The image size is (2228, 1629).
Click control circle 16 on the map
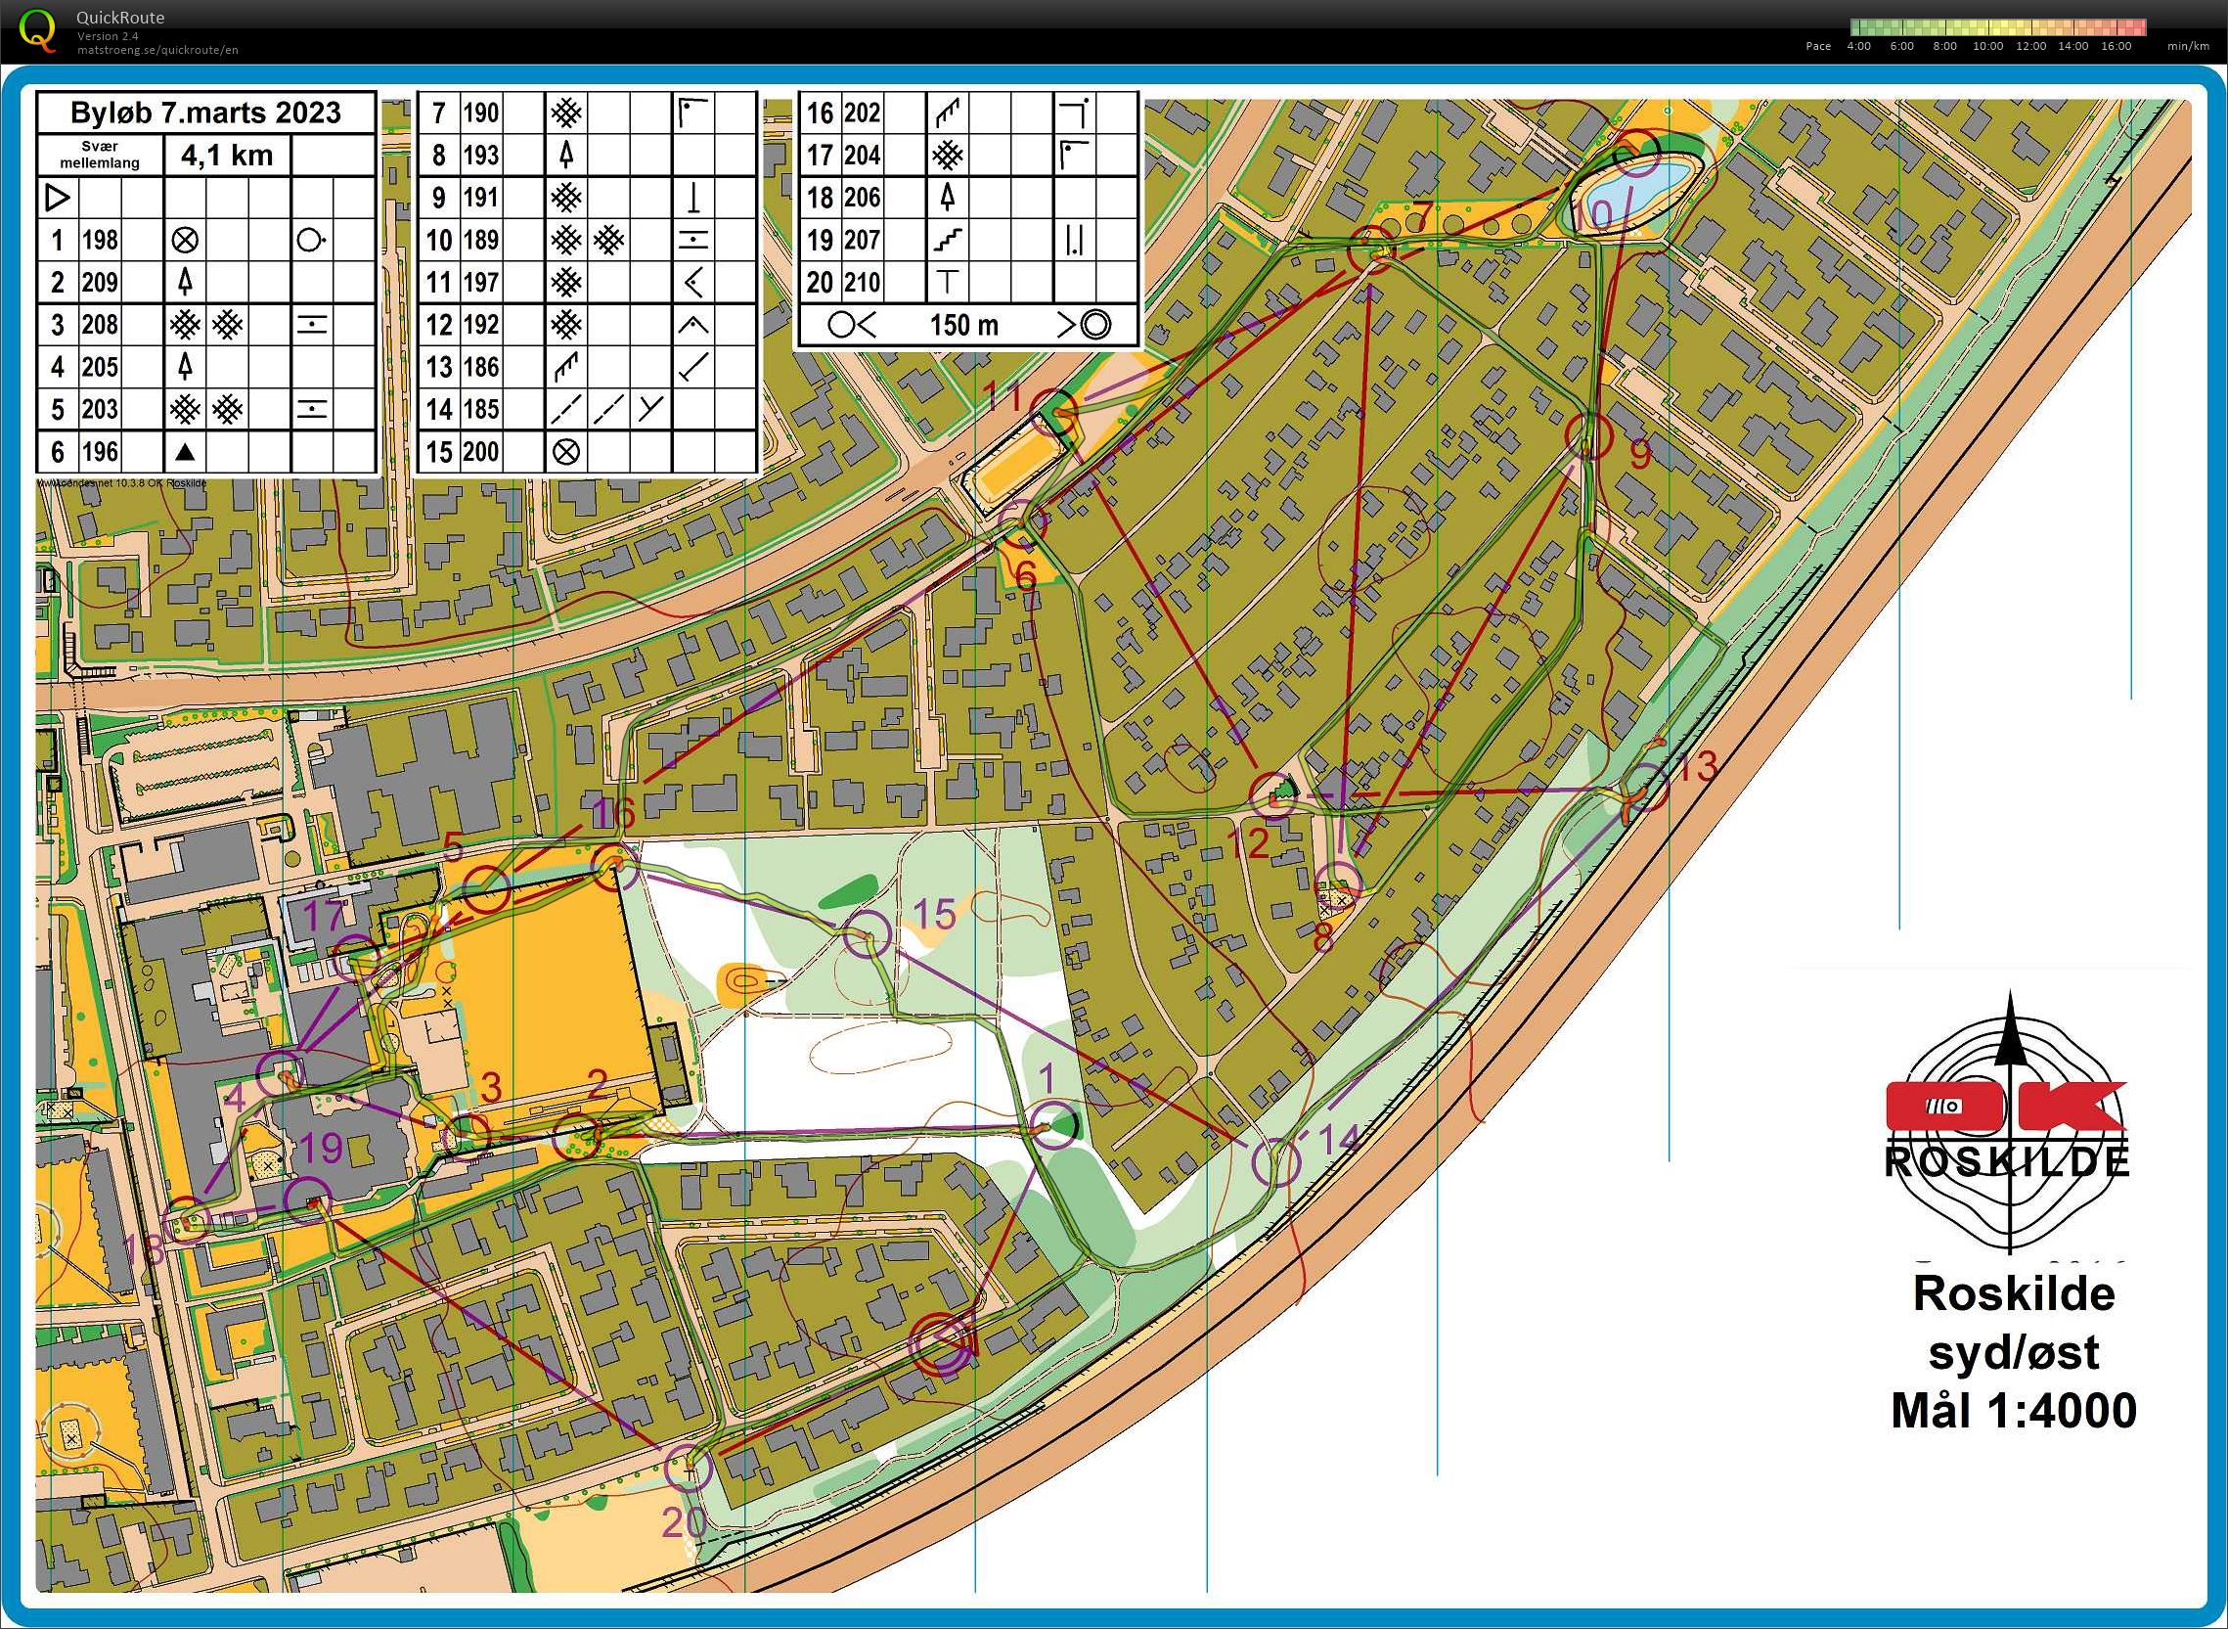615,868
